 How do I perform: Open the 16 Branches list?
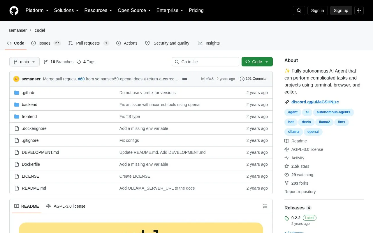58,62
